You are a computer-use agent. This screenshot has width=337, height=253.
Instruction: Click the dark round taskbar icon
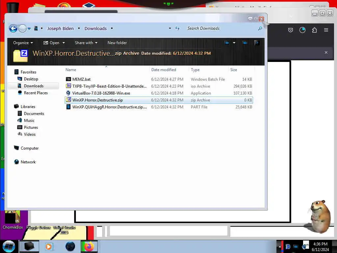point(70,246)
